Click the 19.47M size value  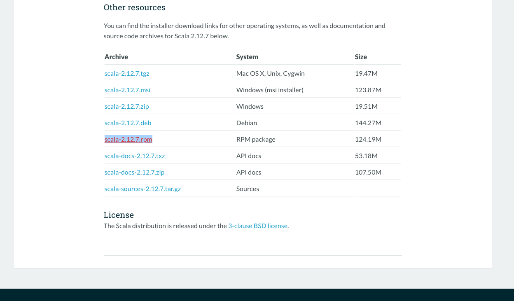(x=366, y=73)
